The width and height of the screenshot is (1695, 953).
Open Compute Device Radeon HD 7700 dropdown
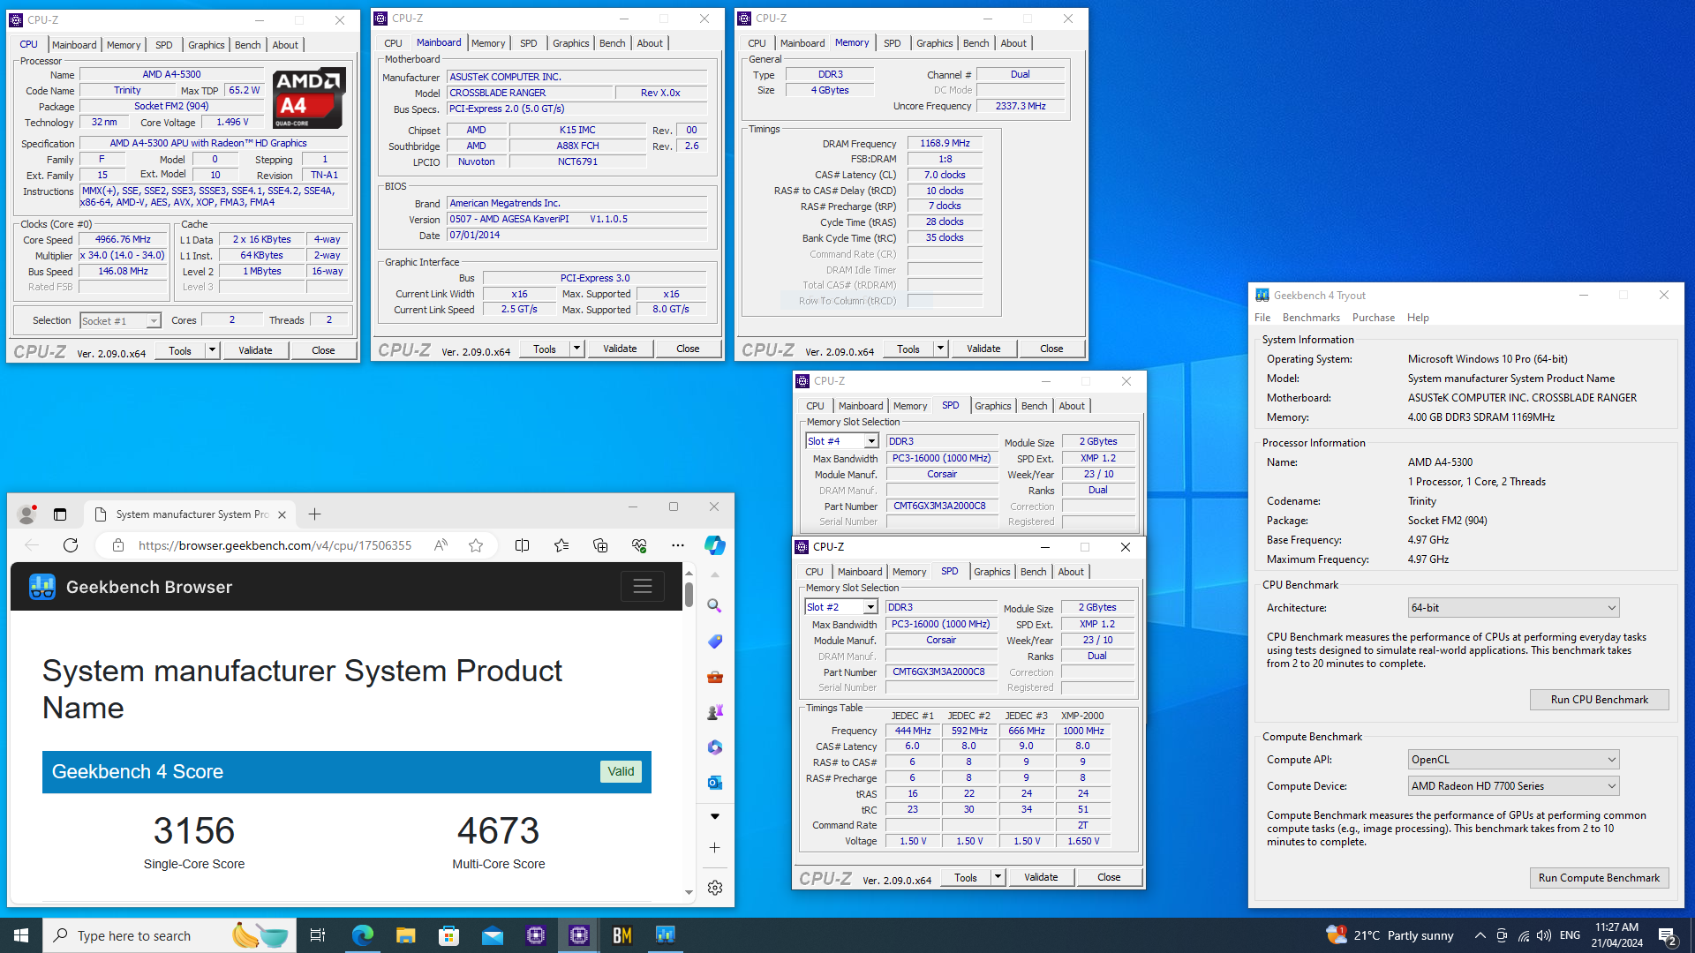(1513, 786)
